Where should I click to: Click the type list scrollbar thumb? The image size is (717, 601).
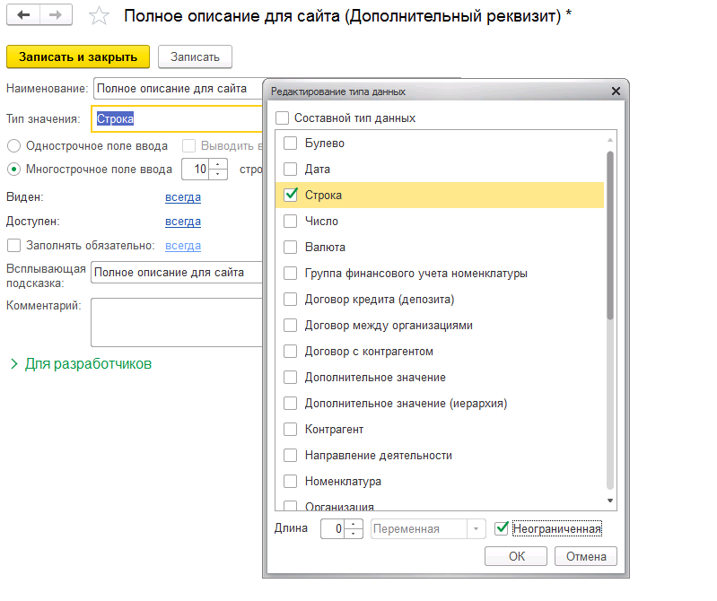[610, 235]
